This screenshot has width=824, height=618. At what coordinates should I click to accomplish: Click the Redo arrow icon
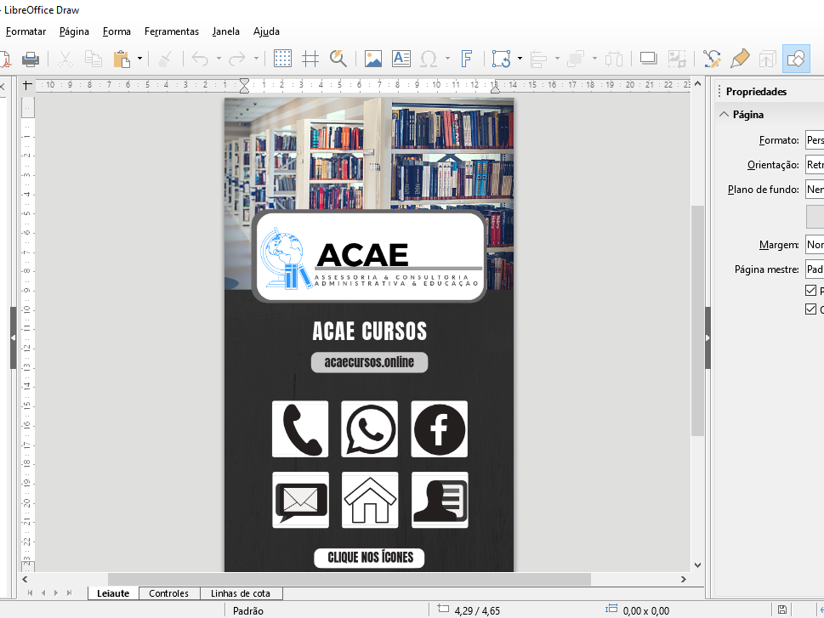[237, 59]
